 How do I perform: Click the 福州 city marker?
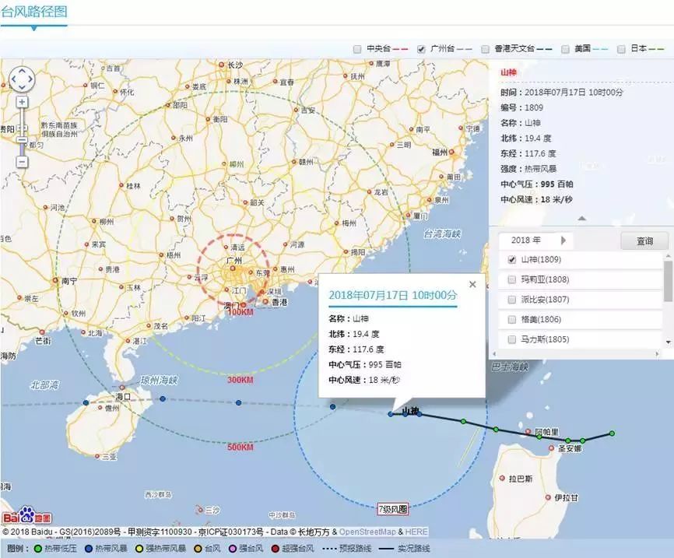(451, 153)
